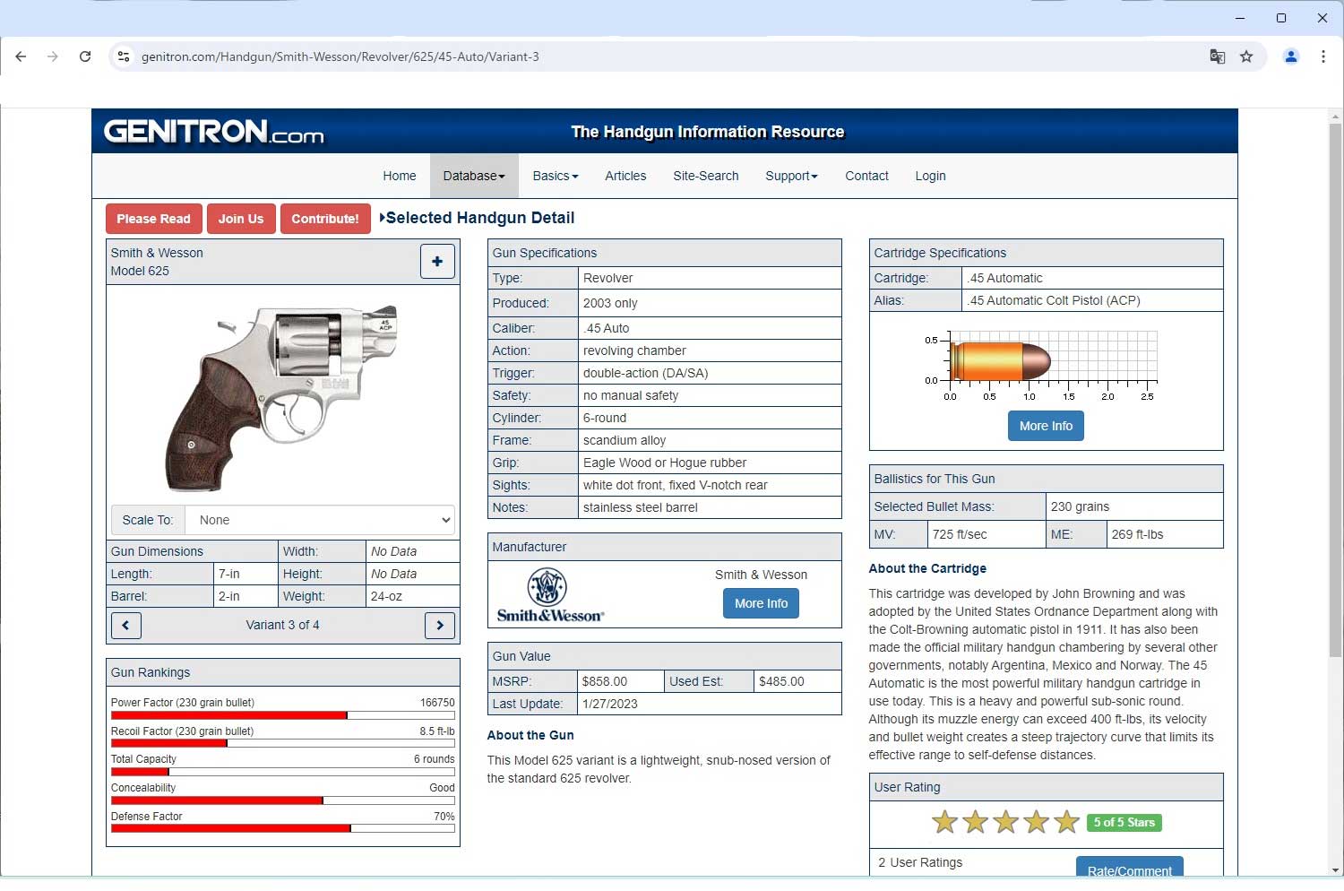Open the Site-Search menu item
The width and height of the screenshot is (1344, 891).
706,176
